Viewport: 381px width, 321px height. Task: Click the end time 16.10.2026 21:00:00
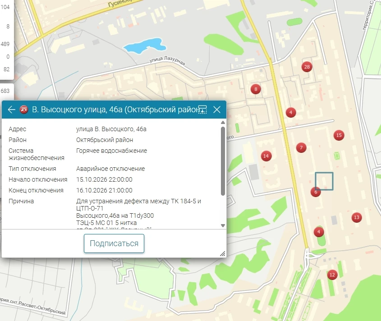(x=104, y=190)
